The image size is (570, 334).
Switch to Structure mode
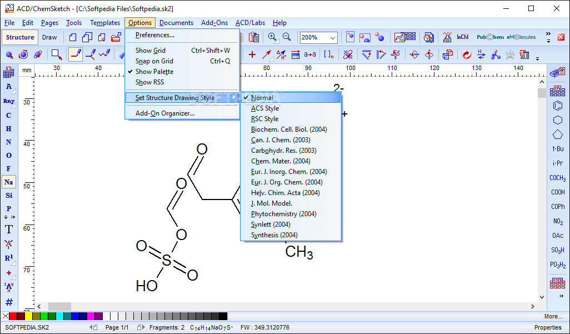tap(20, 37)
